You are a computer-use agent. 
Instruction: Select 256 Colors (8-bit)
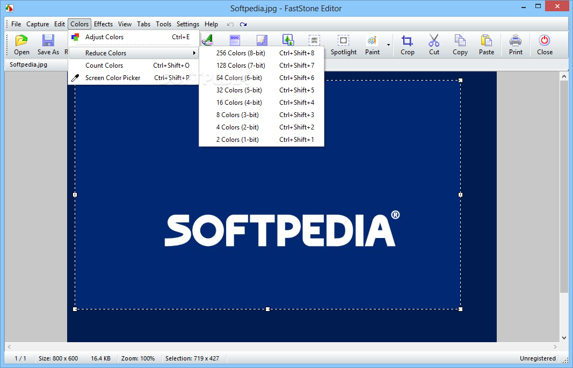point(262,53)
